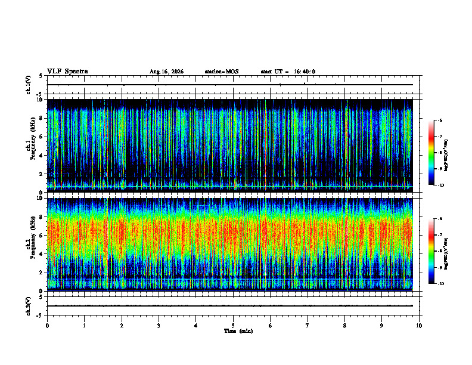Click time axis tick label "10" on the x-axis

click(419, 326)
